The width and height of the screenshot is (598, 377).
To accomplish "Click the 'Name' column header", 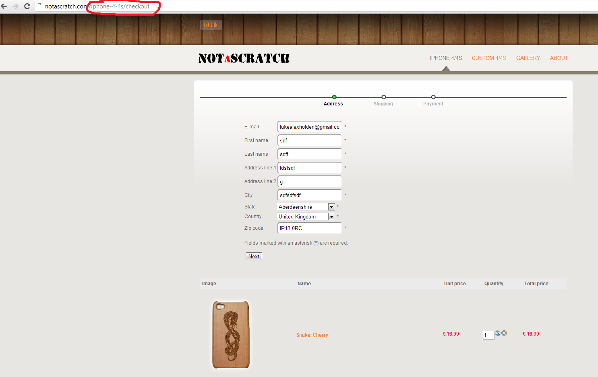I will point(304,284).
